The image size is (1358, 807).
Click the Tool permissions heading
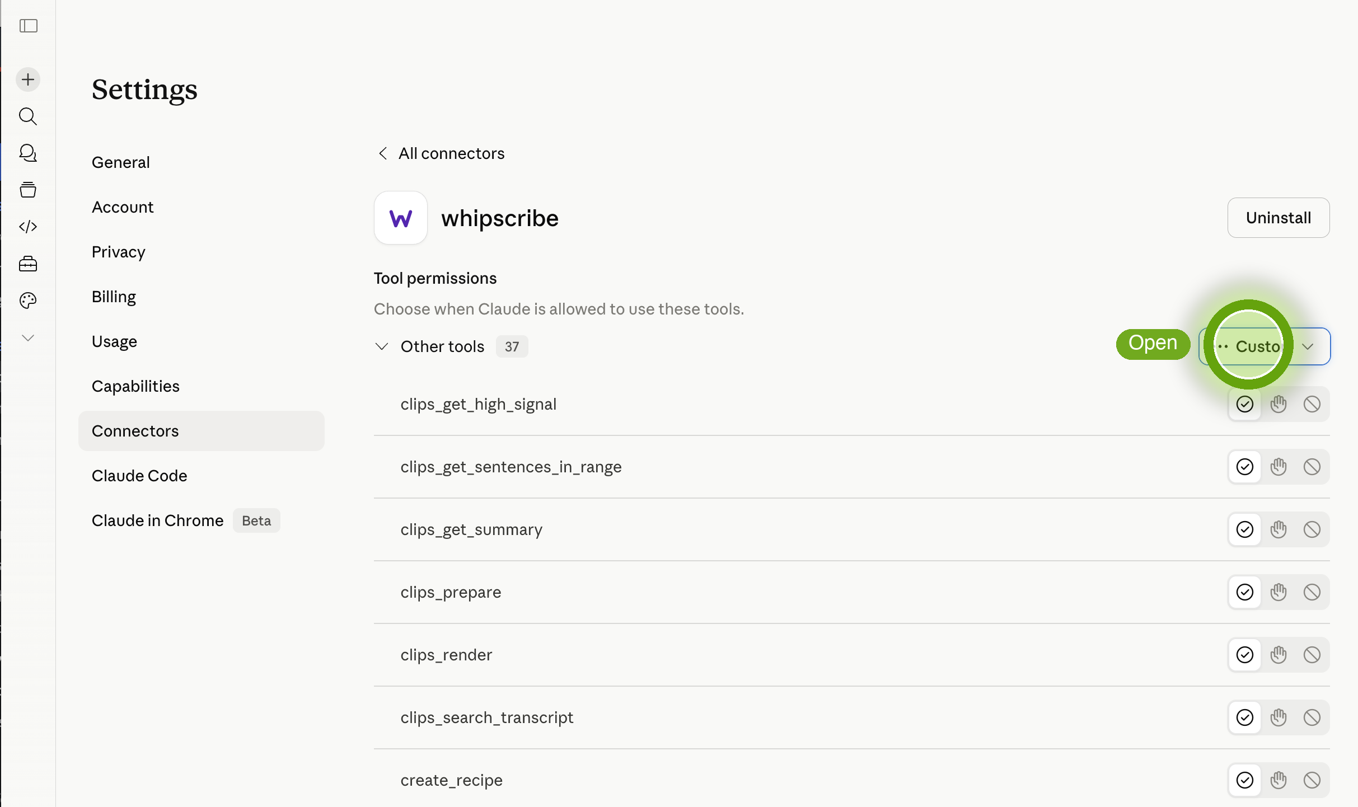[435, 278]
